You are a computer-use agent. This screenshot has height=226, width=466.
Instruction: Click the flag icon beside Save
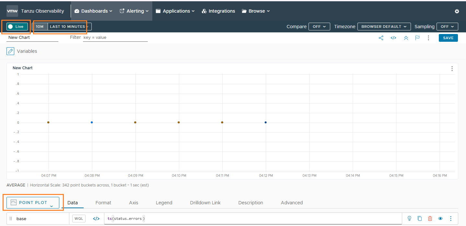point(417,38)
